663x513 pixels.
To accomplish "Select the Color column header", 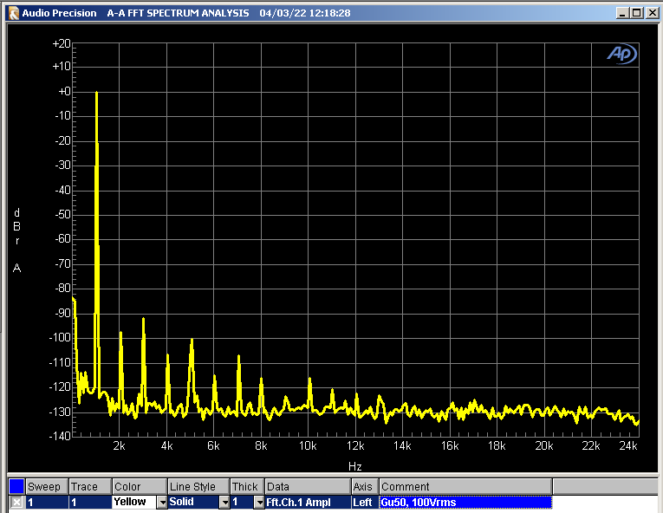I will [x=139, y=486].
